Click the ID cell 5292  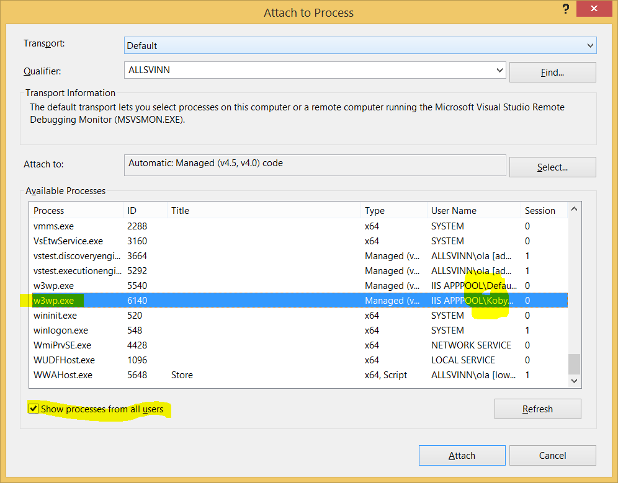(137, 271)
